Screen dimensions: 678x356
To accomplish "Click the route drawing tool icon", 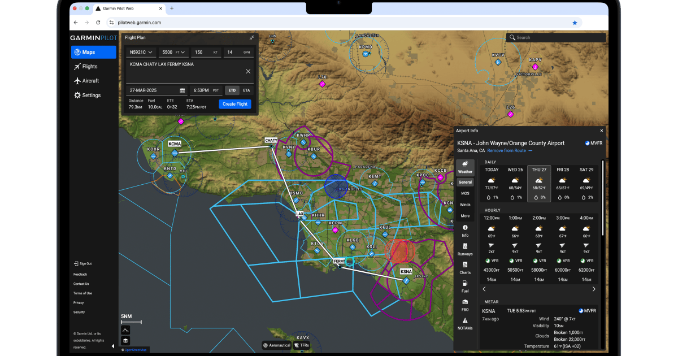I will 125,329.
